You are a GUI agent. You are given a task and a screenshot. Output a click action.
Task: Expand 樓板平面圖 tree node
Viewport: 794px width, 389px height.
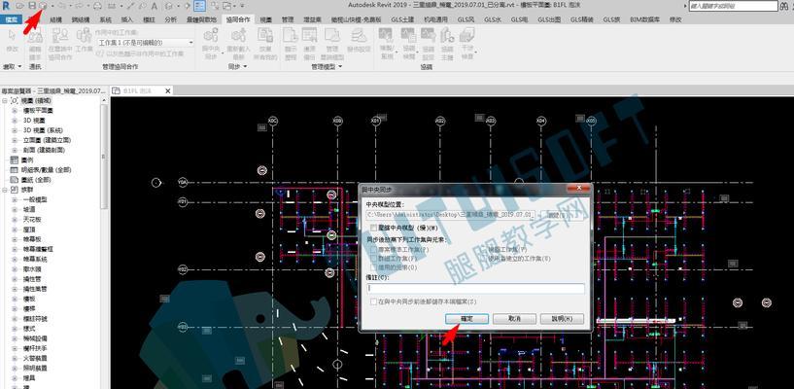15,111
